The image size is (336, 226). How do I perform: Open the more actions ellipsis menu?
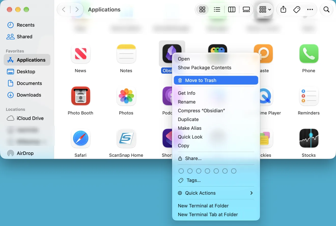click(x=310, y=10)
